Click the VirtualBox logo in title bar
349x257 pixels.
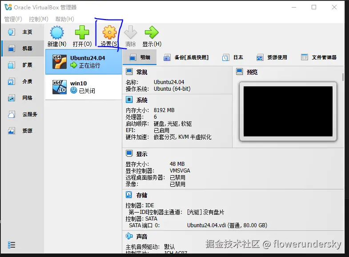8,7
